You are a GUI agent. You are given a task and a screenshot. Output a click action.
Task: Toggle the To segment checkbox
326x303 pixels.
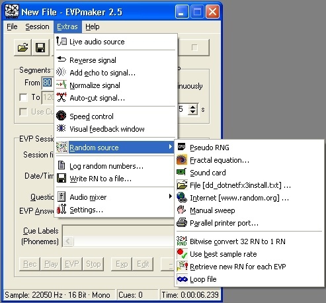[x=23, y=97]
